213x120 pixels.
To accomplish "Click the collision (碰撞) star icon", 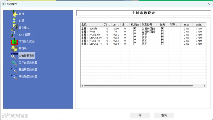I will point(15,14).
